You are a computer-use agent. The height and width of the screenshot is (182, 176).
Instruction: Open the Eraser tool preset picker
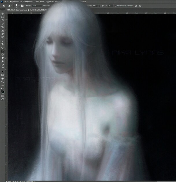(10, 6)
